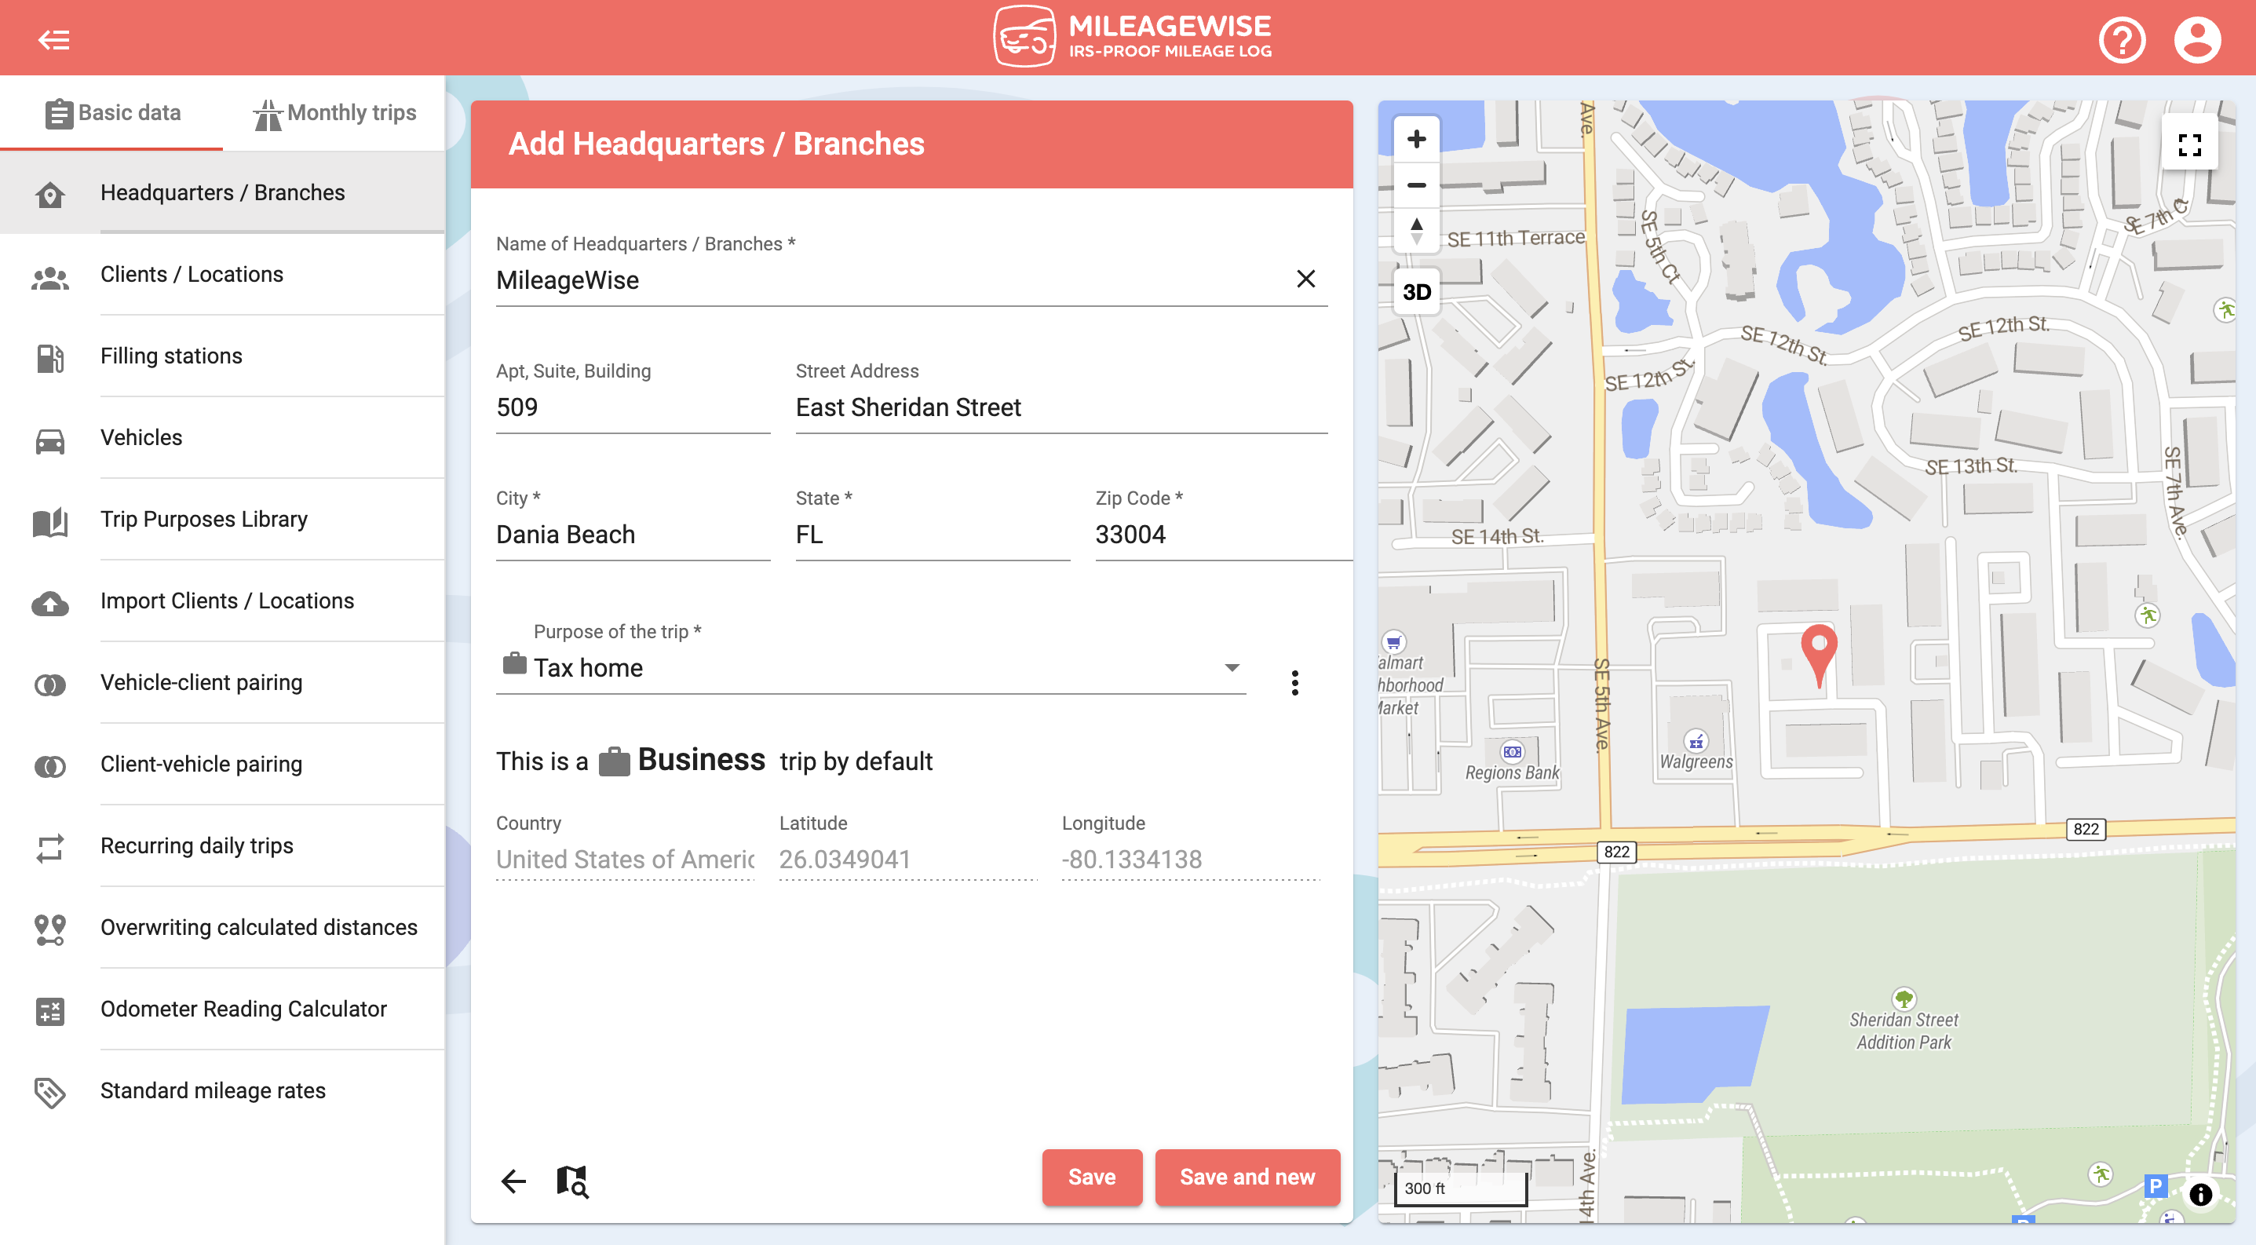Click the Sheridan Street Addition Park marker
Viewport: 2256px width, 1245px height.
coord(1904,998)
